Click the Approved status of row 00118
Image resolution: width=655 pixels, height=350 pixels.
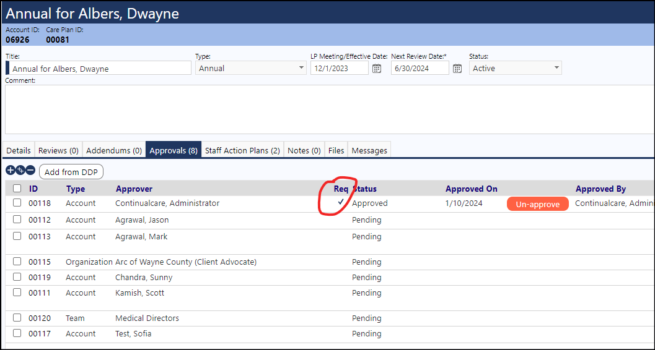coord(370,203)
